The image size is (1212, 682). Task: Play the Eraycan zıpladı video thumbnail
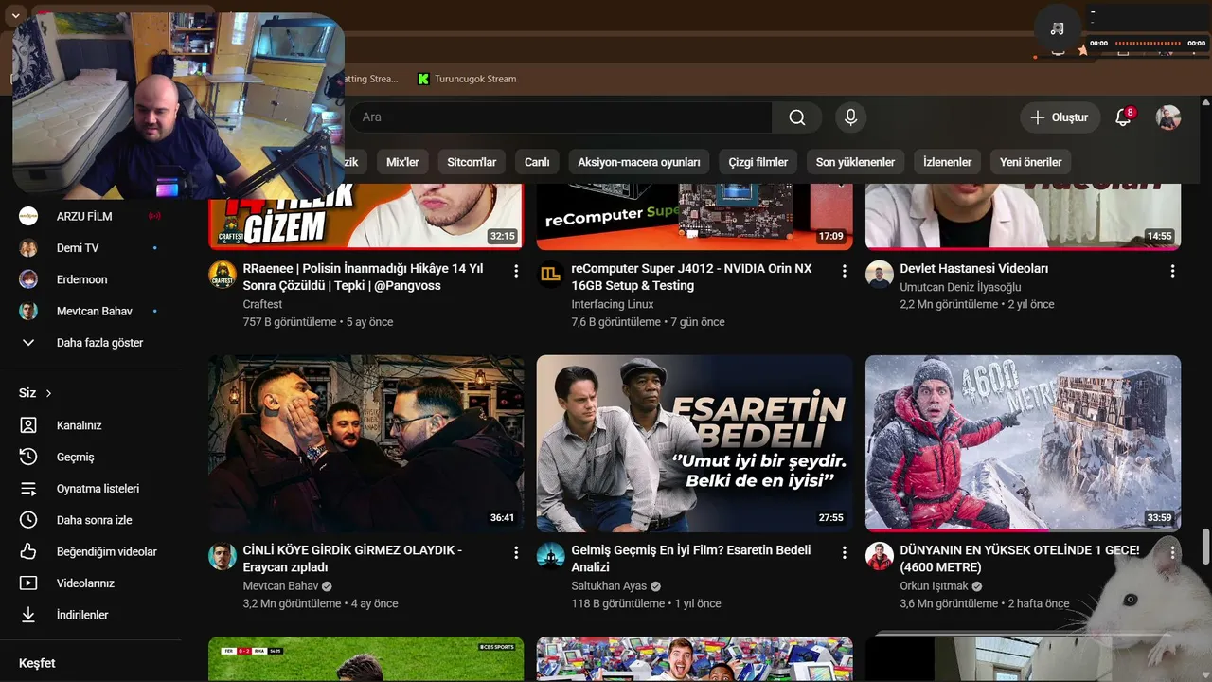point(366,443)
